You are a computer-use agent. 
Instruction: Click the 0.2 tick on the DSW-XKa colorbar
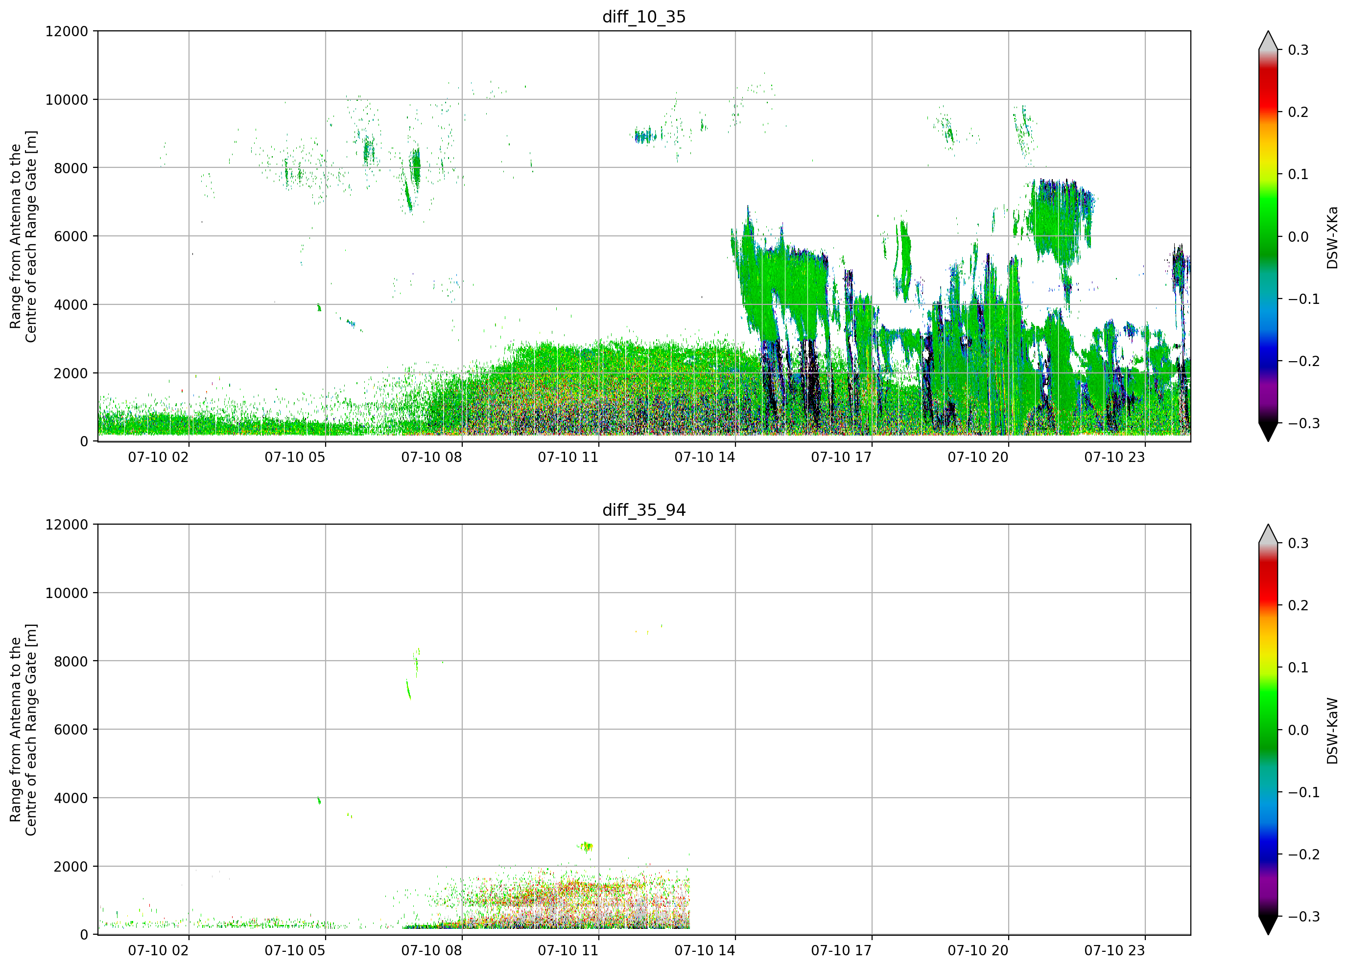(x=1299, y=113)
